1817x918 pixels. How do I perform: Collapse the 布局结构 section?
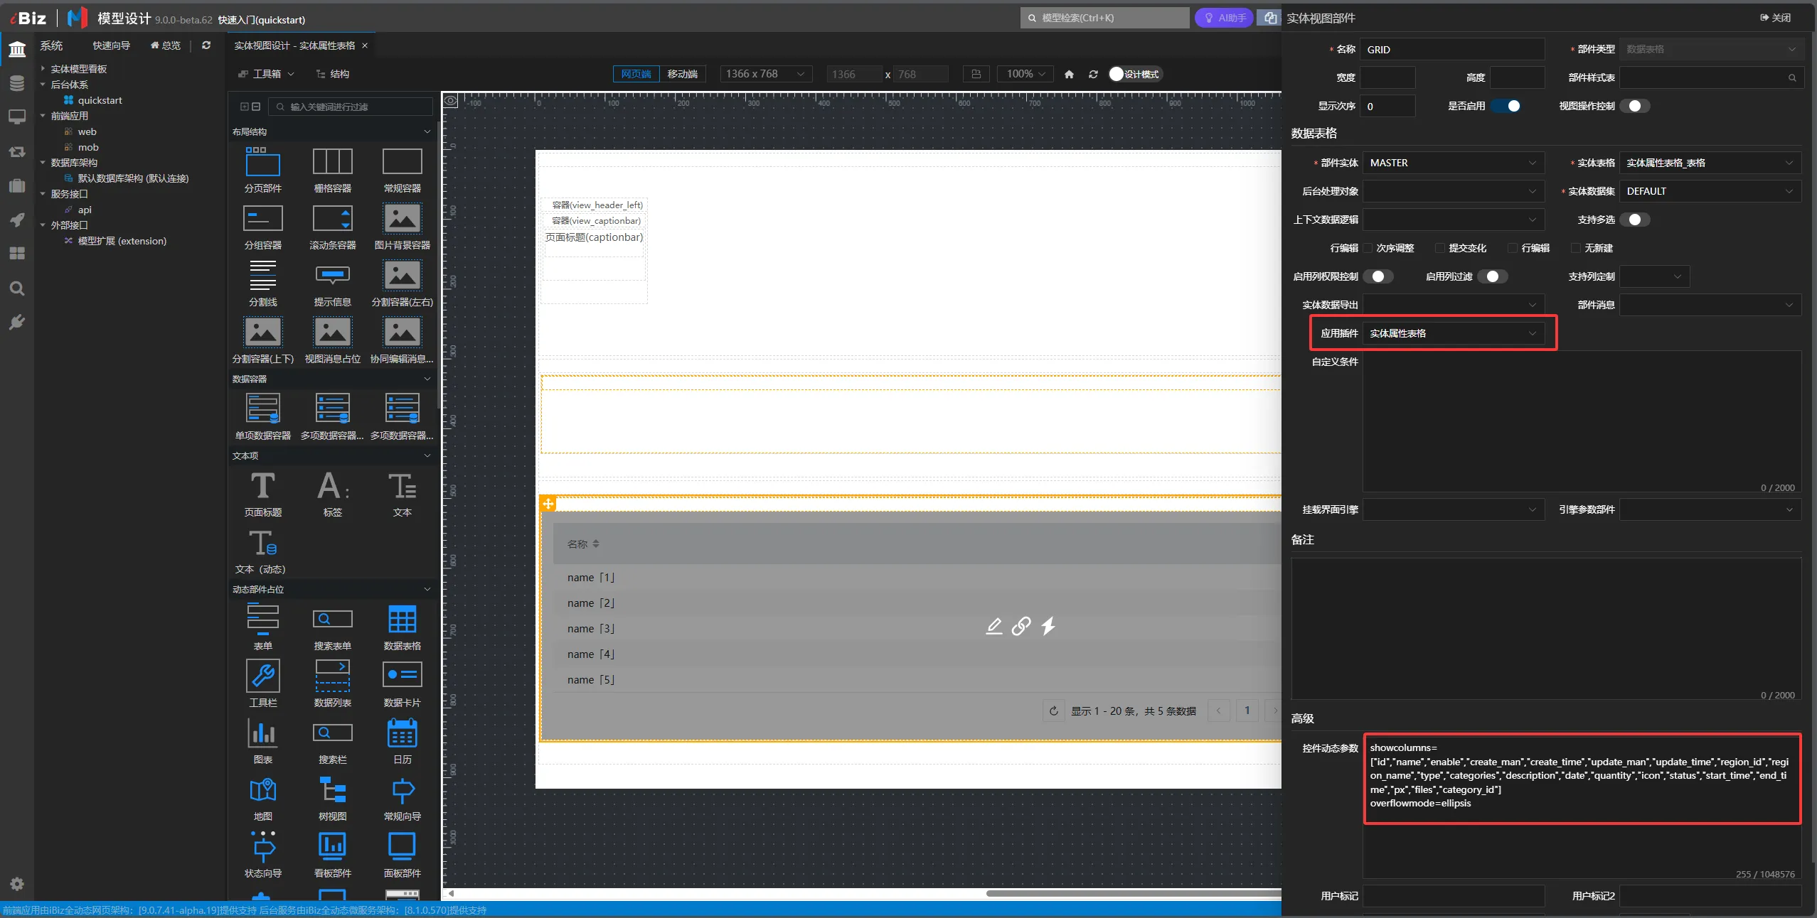[x=427, y=132]
